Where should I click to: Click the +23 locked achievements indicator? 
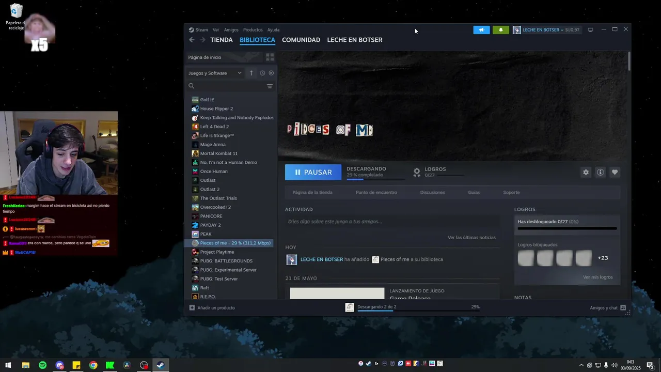603,258
